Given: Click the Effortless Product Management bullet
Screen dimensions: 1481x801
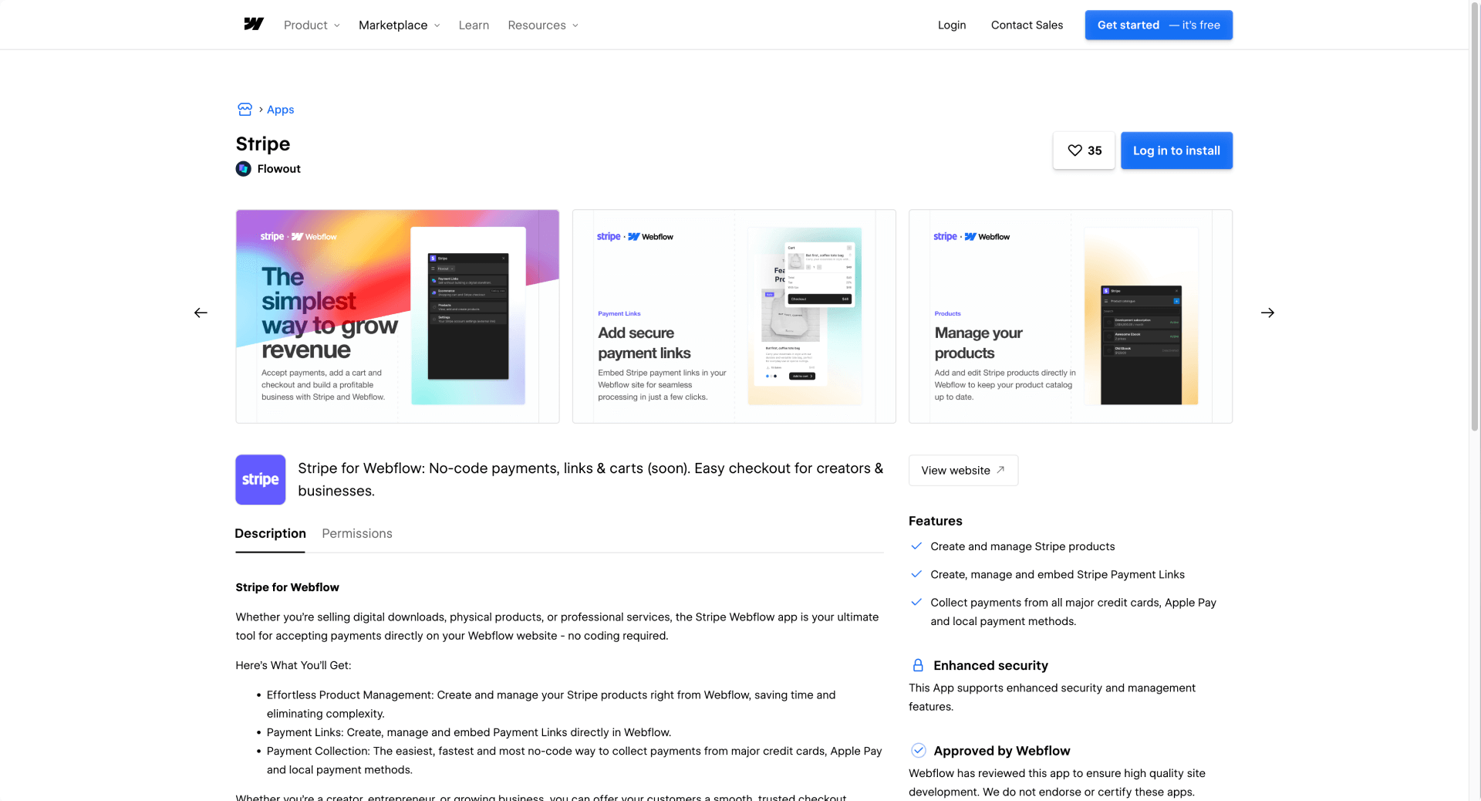Looking at the screenshot, I should pyautogui.click(x=551, y=704).
